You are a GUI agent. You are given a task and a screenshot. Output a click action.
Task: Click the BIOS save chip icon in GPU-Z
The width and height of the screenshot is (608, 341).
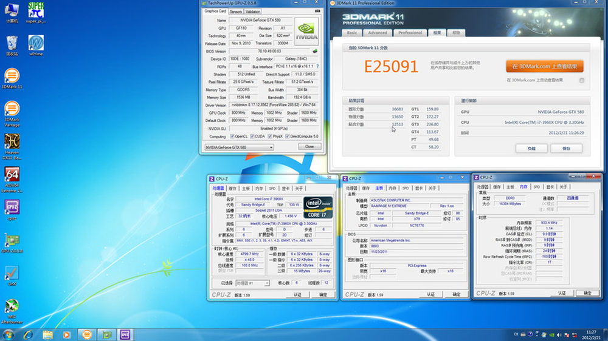(x=315, y=51)
